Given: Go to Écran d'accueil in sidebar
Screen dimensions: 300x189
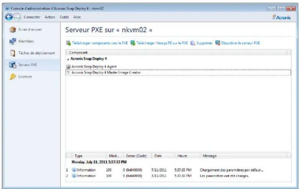Looking at the screenshot, I should tap(30, 30).
